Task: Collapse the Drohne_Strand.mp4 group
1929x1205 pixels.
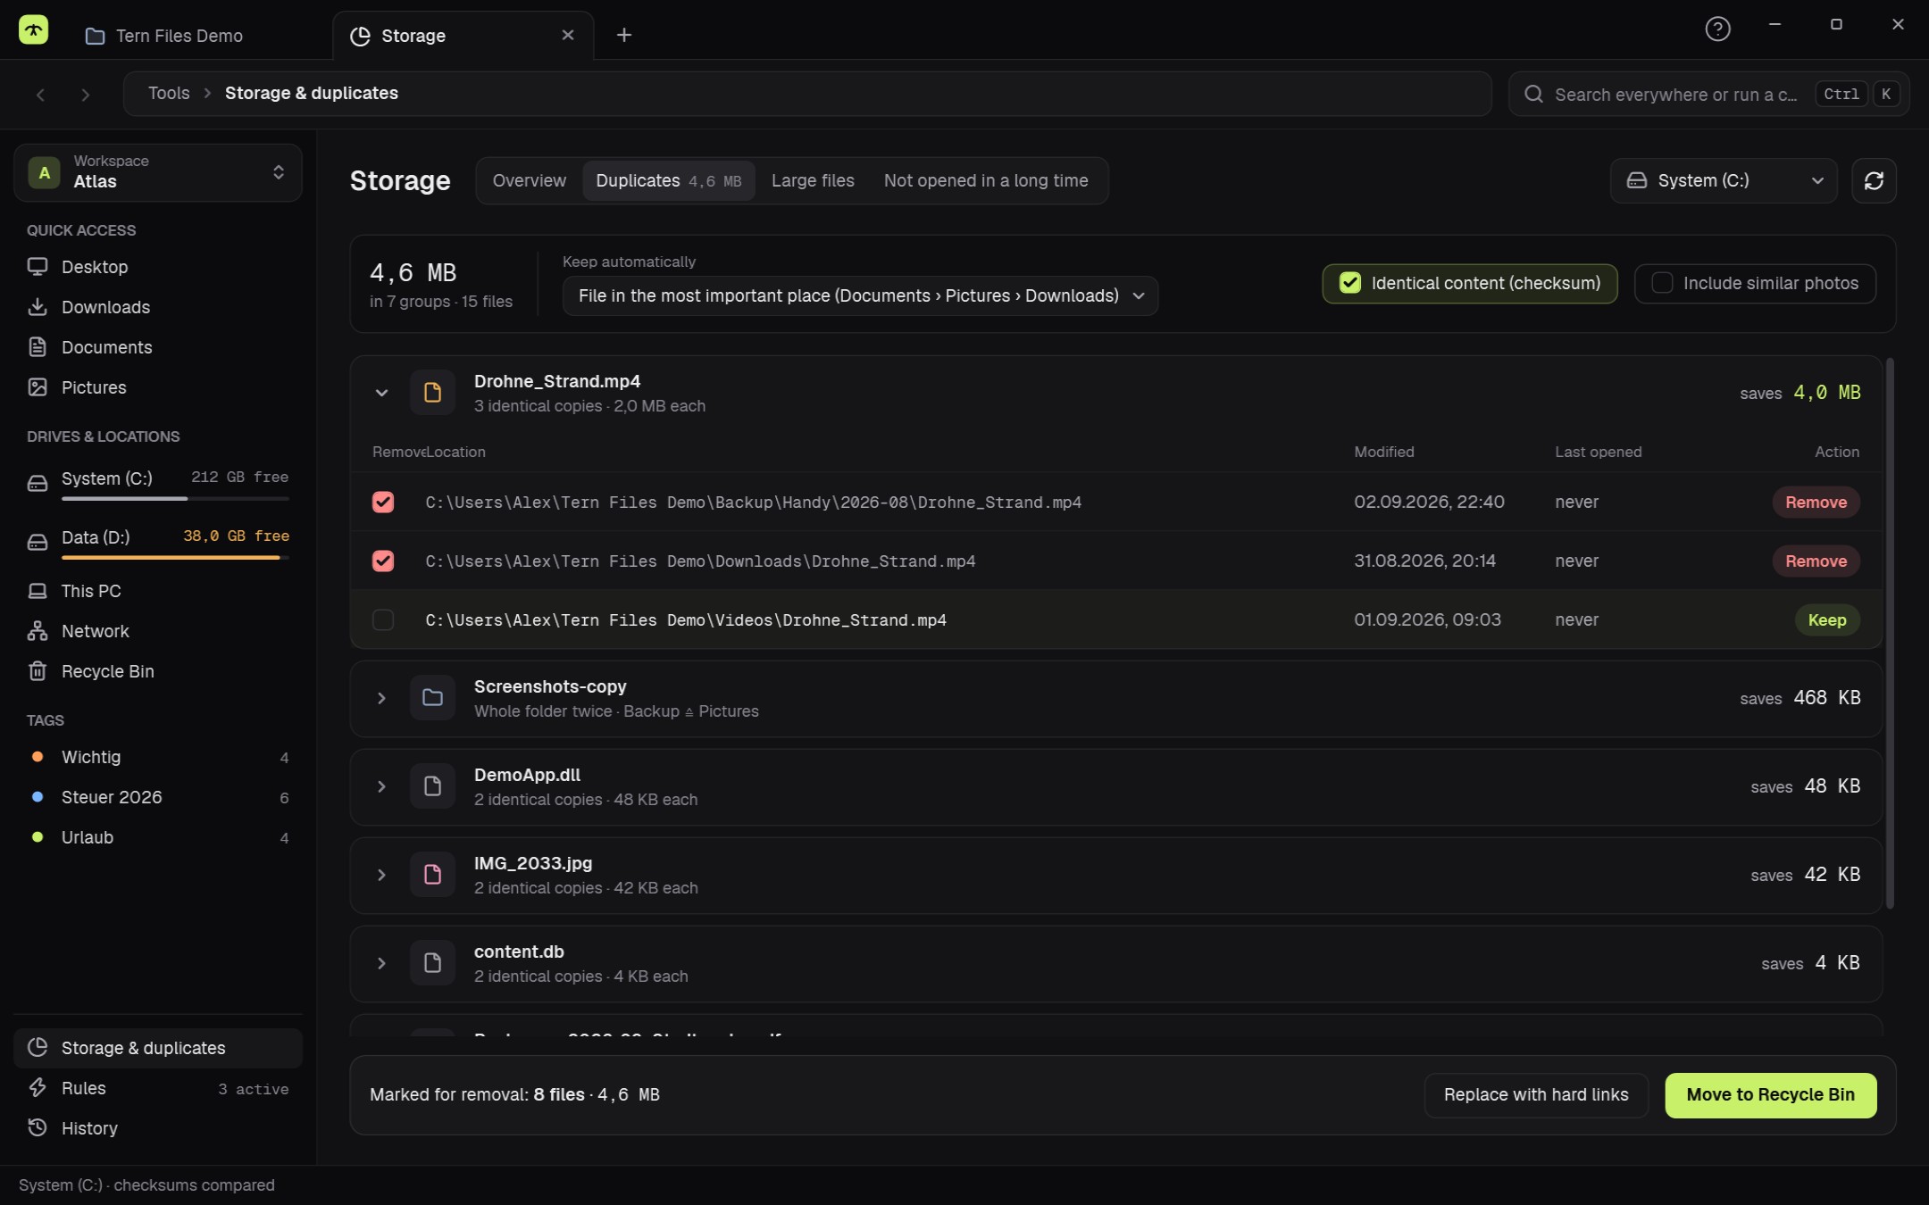Action: coord(381,394)
